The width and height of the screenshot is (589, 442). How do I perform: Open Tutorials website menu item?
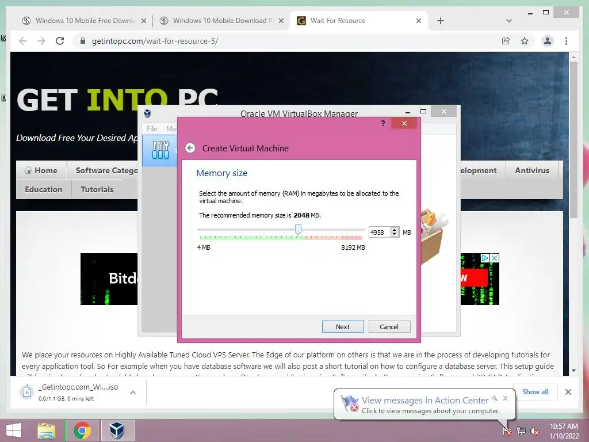point(97,189)
